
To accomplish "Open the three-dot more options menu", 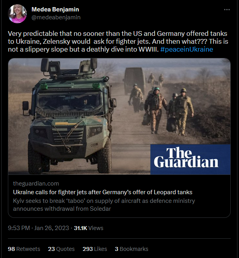I will (x=227, y=10).
